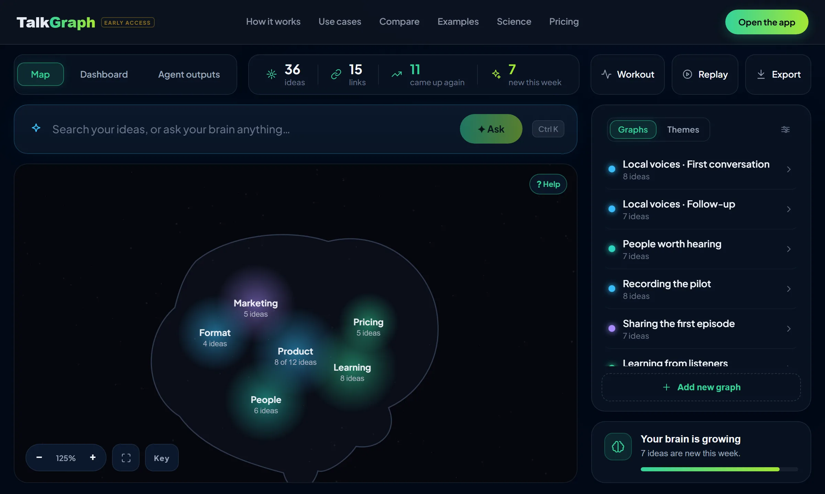Expand People worth hearing chevron
825x494 pixels.
[789, 249]
